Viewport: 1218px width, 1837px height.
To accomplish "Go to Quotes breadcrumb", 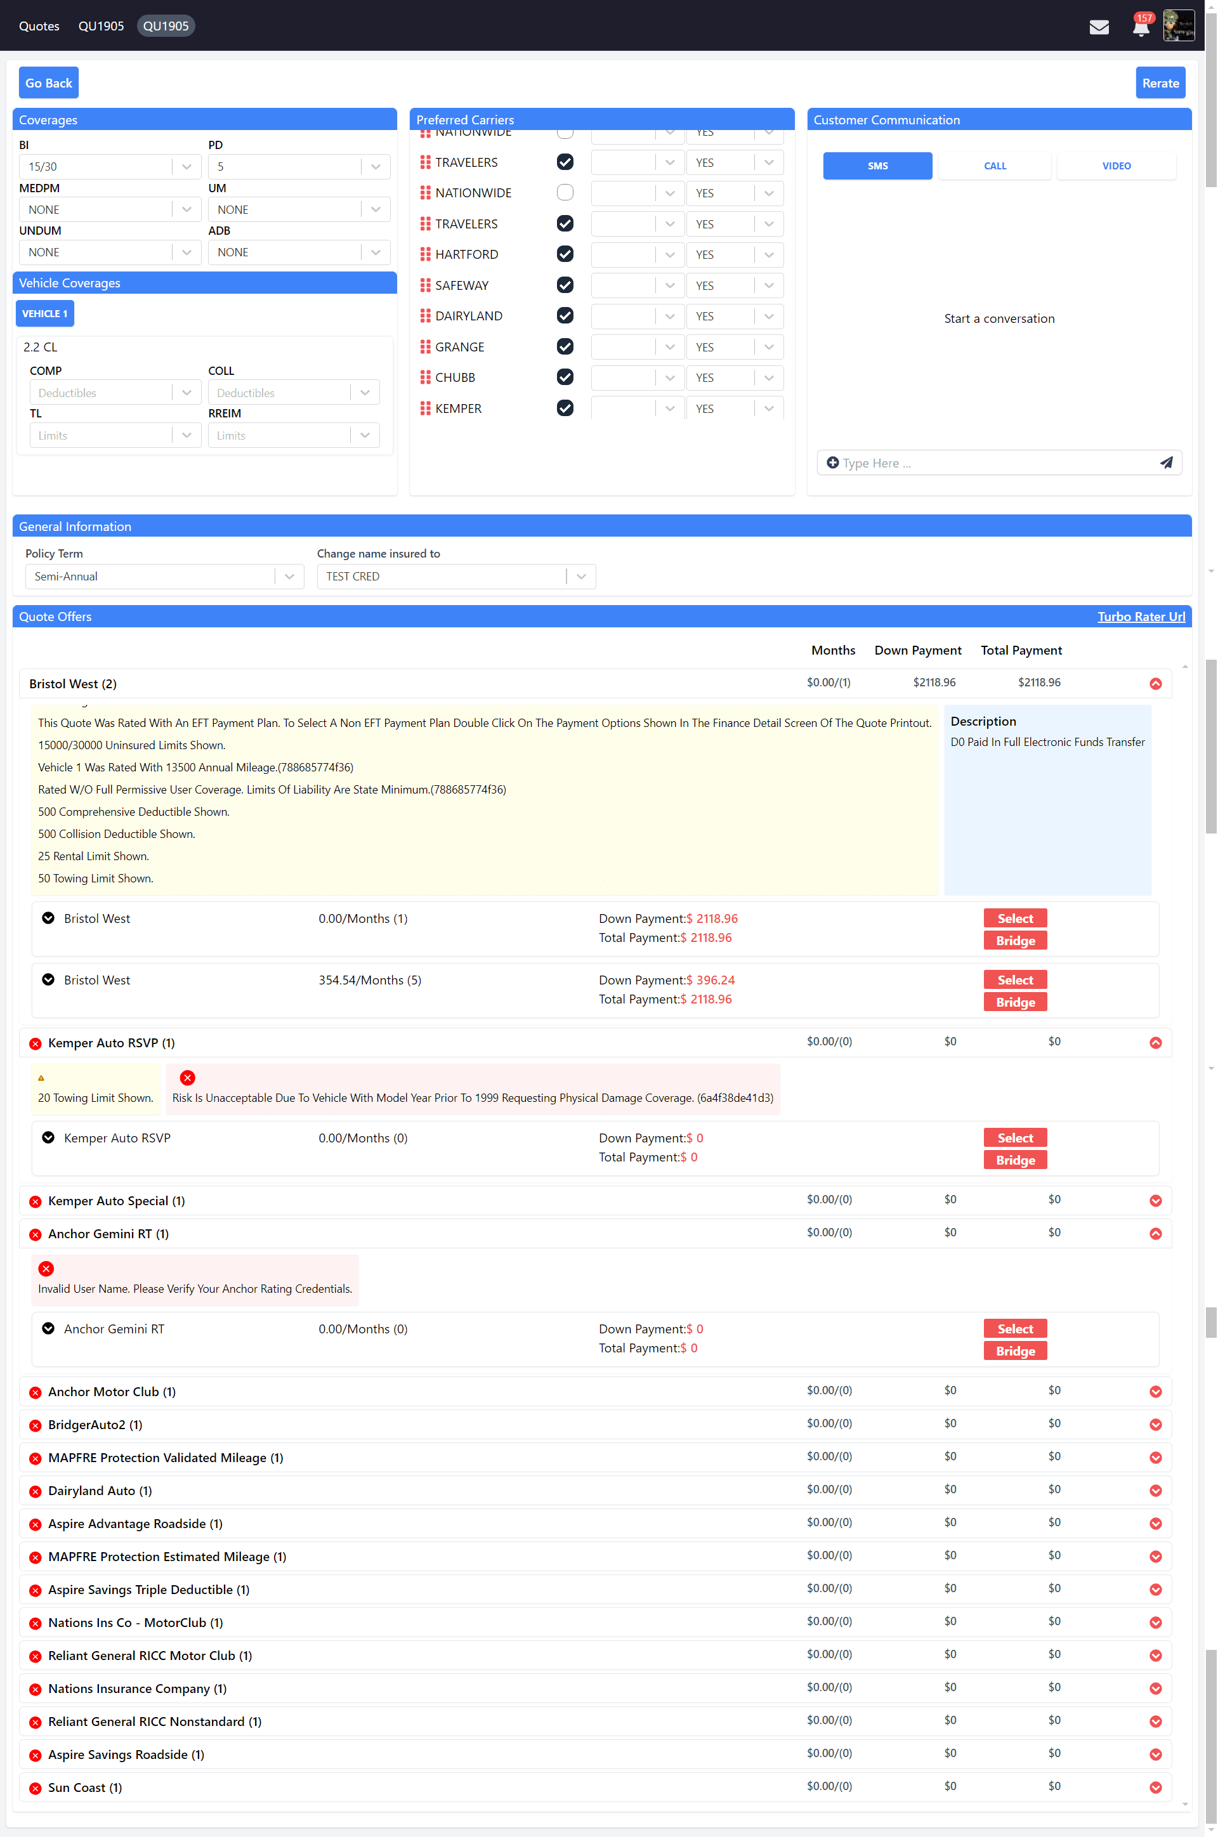I will tap(39, 25).
